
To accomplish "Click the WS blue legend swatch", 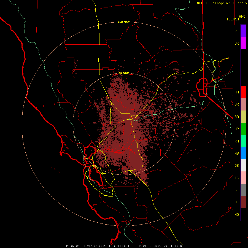I will pyautogui.click(x=243, y=153).
